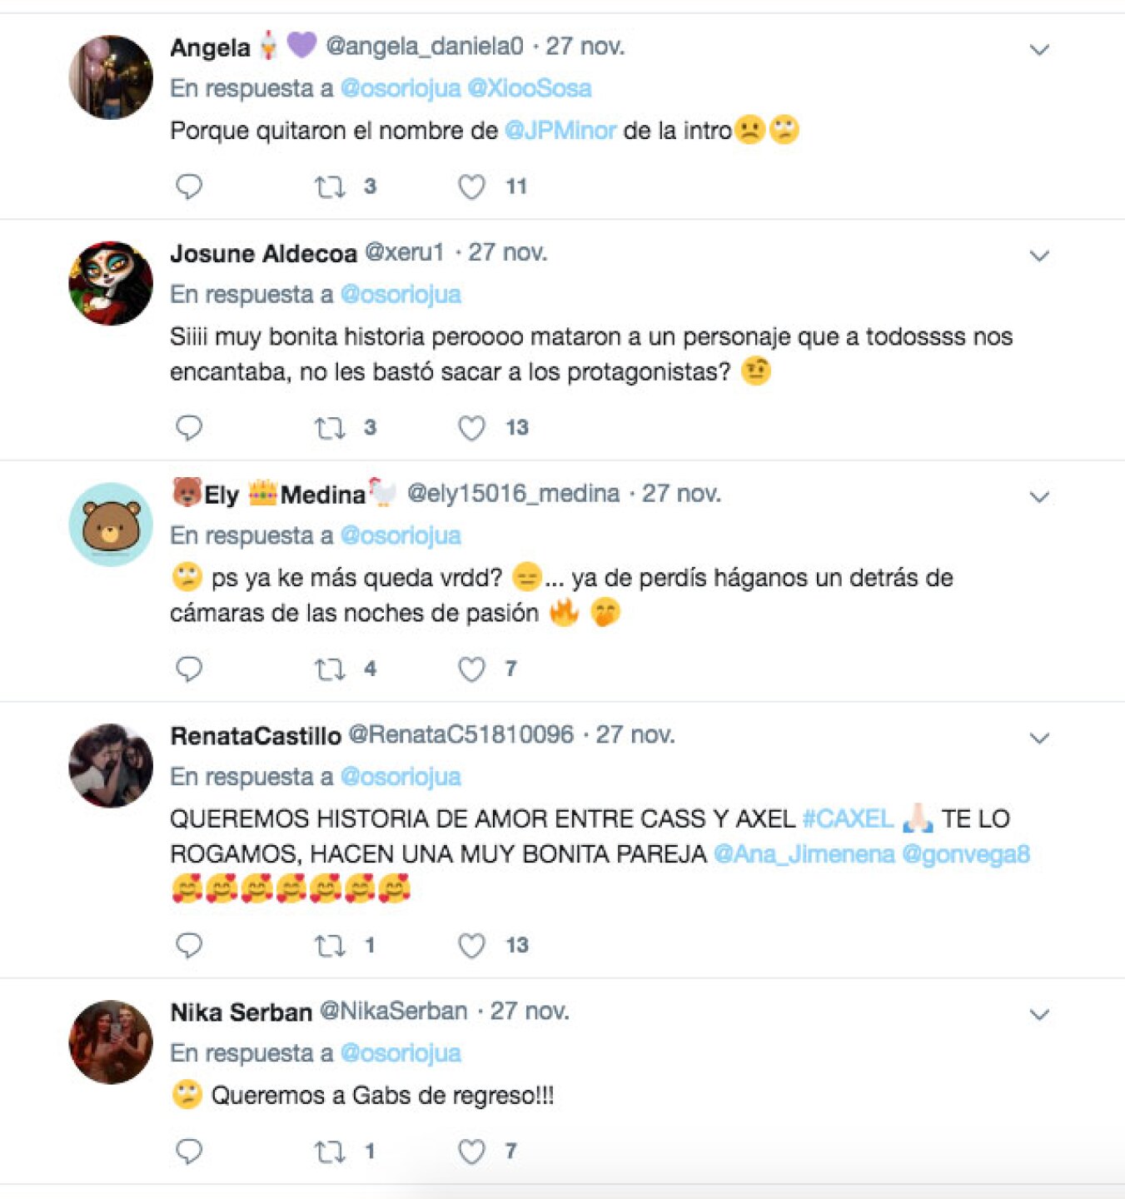The height and width of the screenshot is (1199, 1125).
Task: Open the @JPMinor mention link
Action: point(560,131)
